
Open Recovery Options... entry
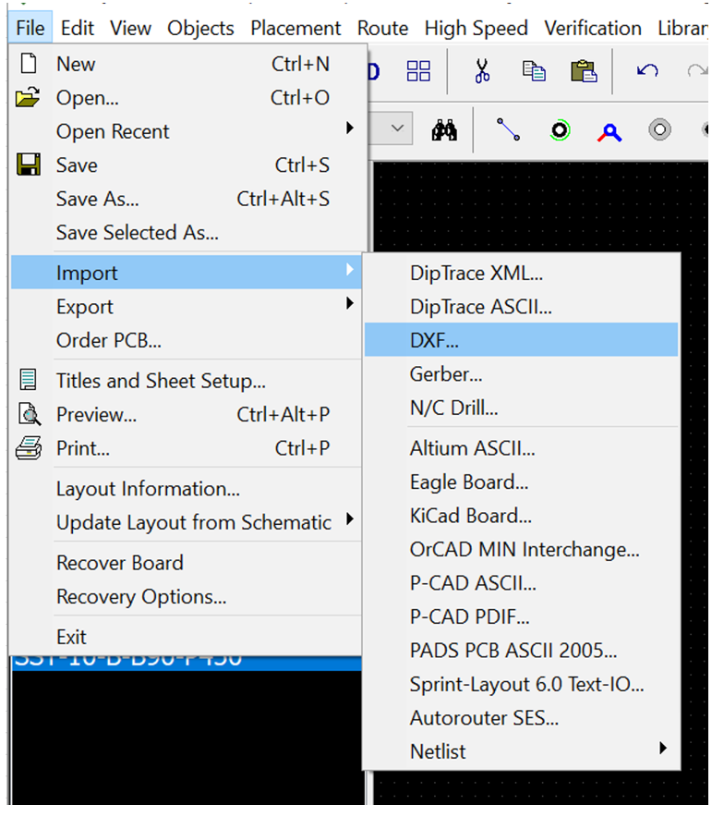[x=187, y=597]
